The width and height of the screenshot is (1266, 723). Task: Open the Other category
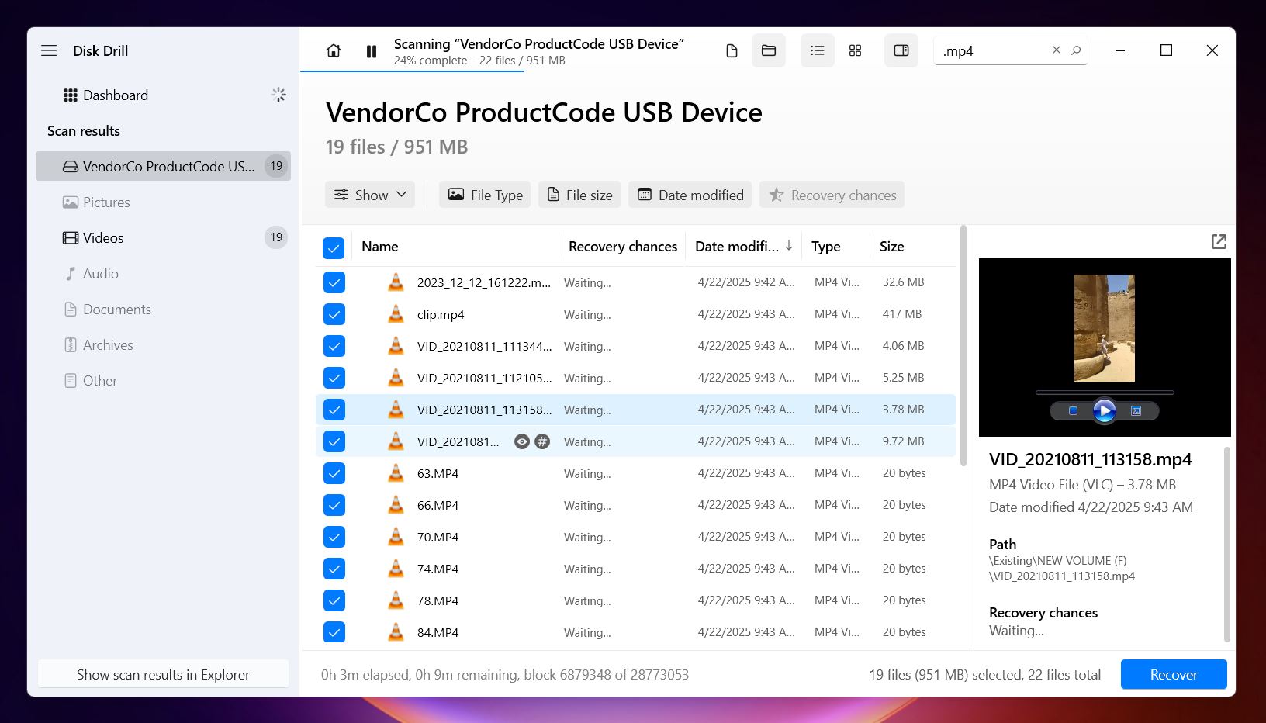[x=163, y=380]
